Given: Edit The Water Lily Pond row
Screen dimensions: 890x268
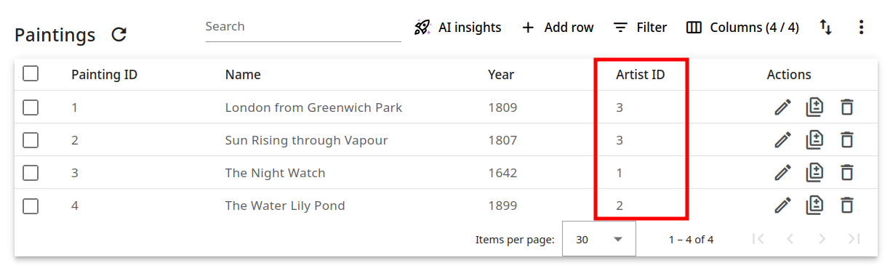Looking at the screenshot, I should click(782, 206).
